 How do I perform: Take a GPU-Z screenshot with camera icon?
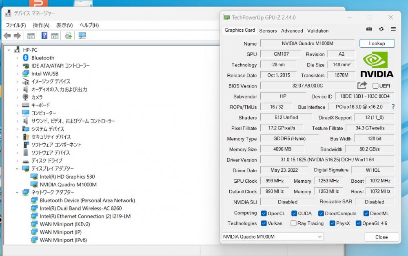point(369,29)
